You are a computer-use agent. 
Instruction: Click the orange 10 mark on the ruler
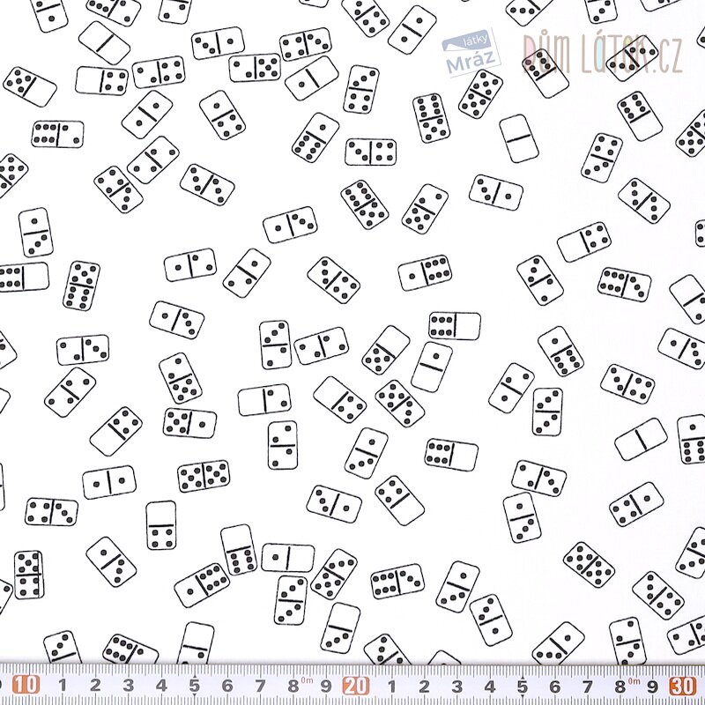point(27,685)
